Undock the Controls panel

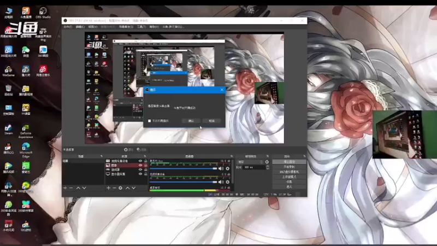click(304, 156)
